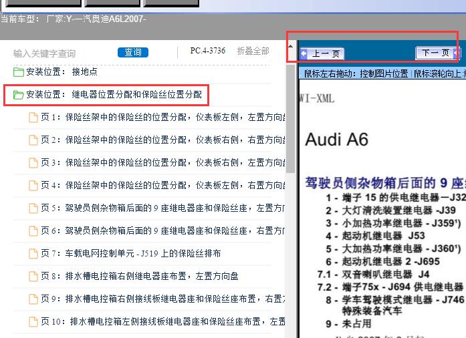Select line 7.2 - 端子75x - J694 供电继电器

(390, 287)
